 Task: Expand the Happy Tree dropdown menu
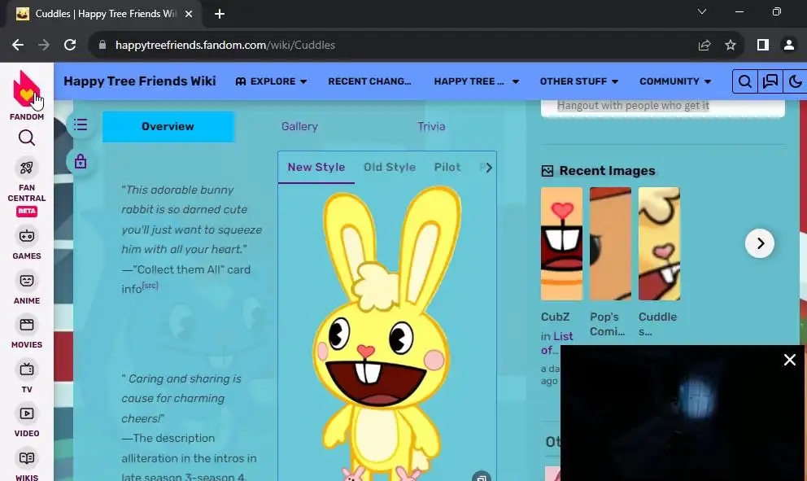[477, 81]
